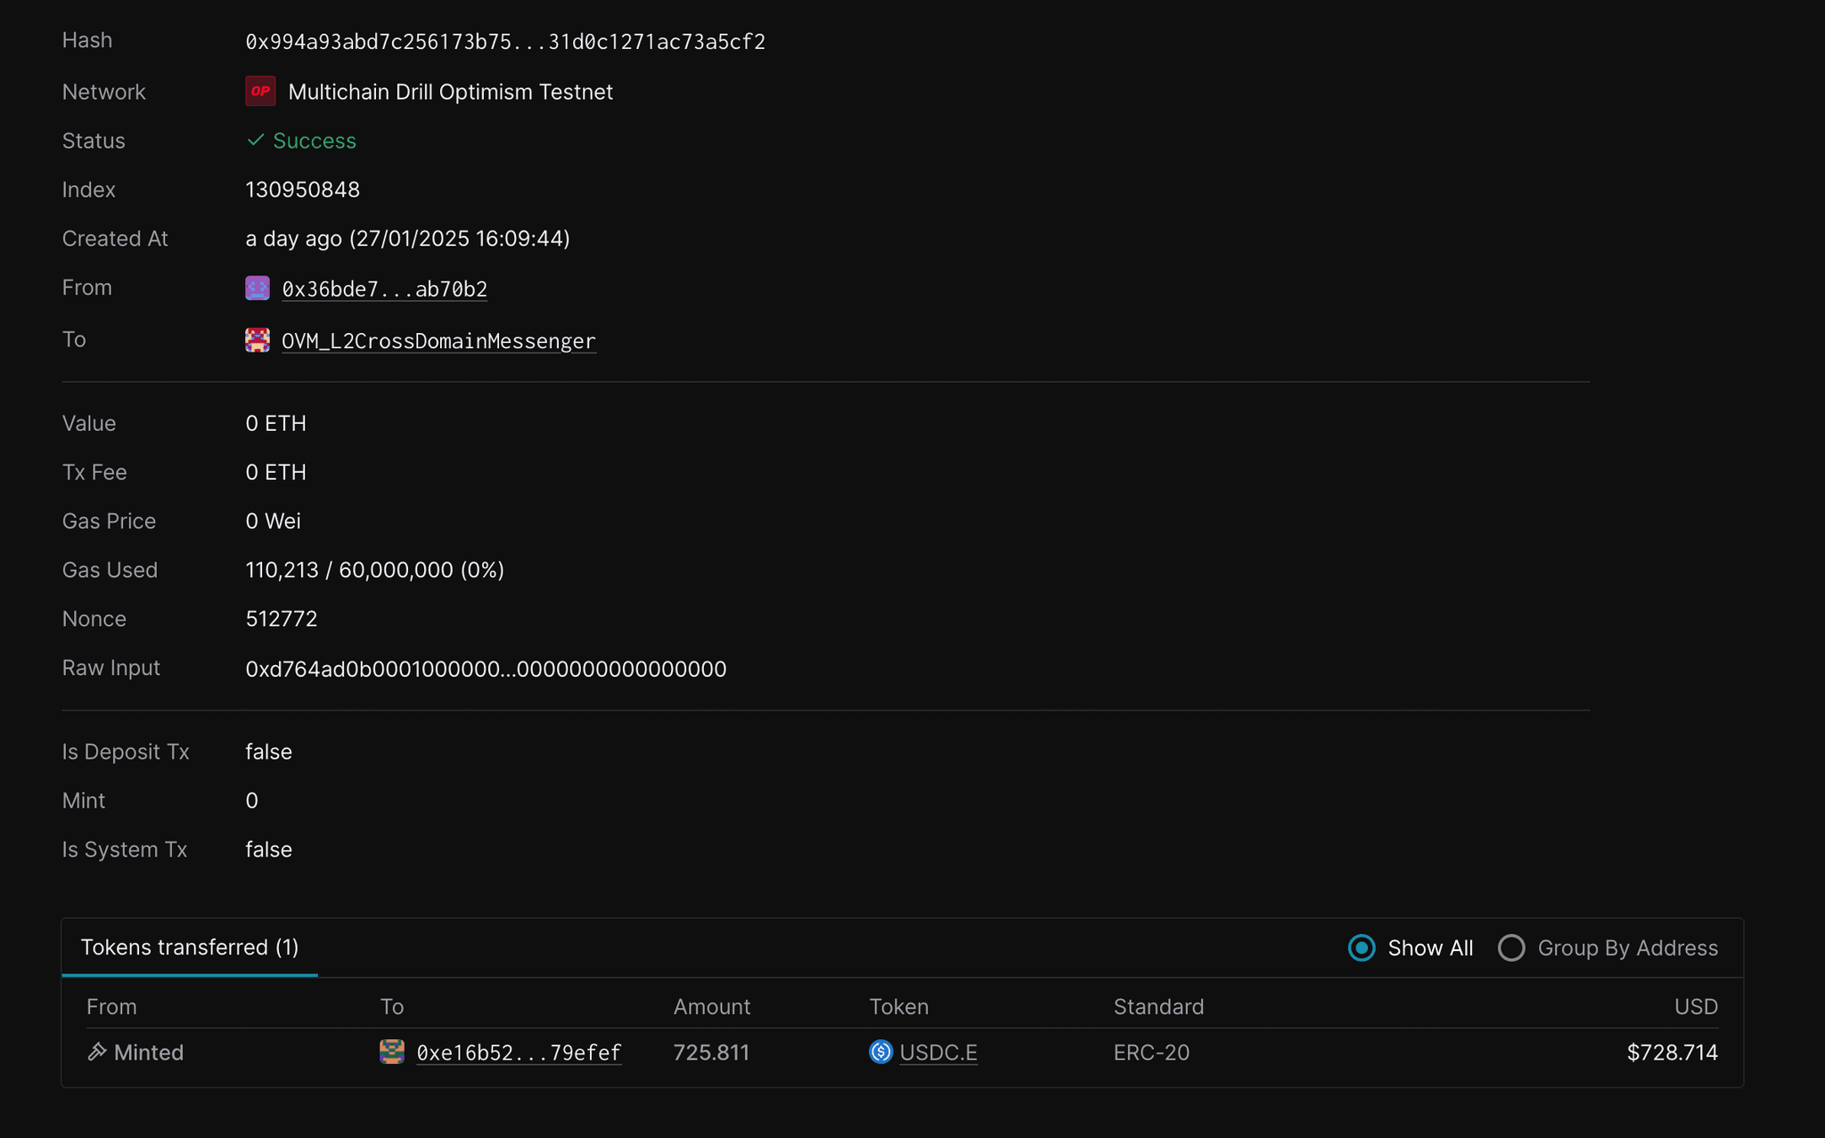Image resolution: width=1825 pixels, height=1138 pixels.
Task: Open recipient address 0xe16b52...79efef
Action: click(519, 1053)
